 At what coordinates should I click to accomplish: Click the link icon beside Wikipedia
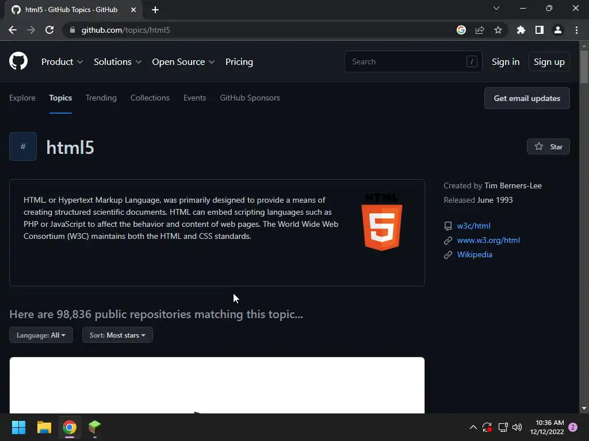[448, 254]
